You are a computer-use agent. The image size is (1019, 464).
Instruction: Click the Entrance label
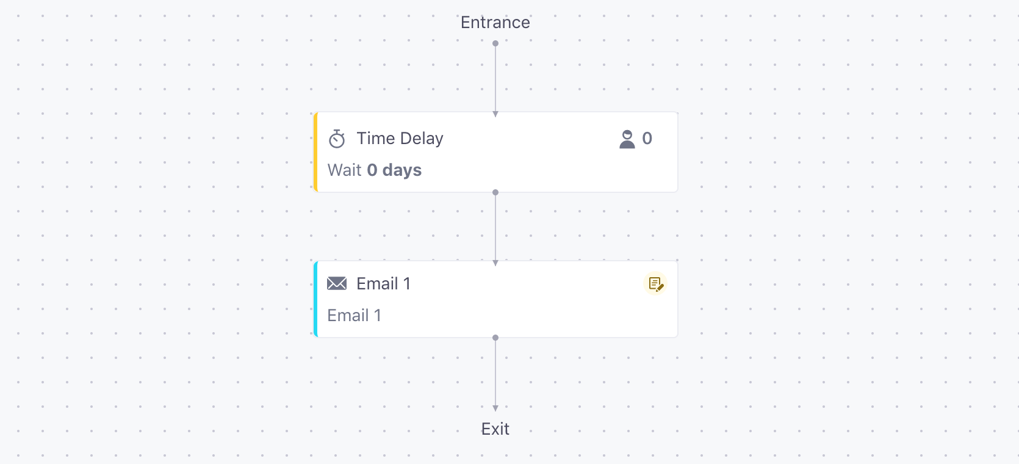pos(495,23)
